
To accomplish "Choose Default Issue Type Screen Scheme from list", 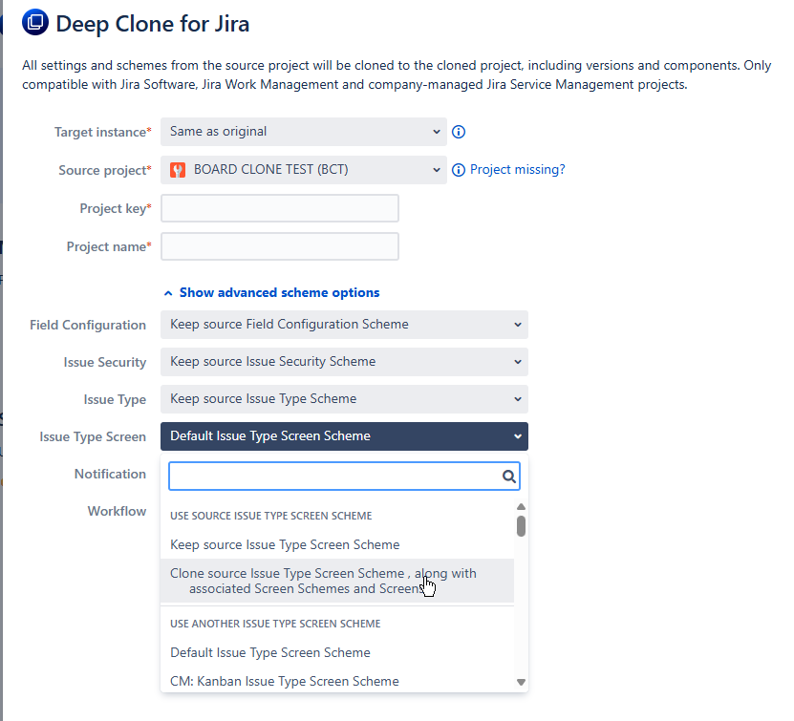I will (337, 652).
